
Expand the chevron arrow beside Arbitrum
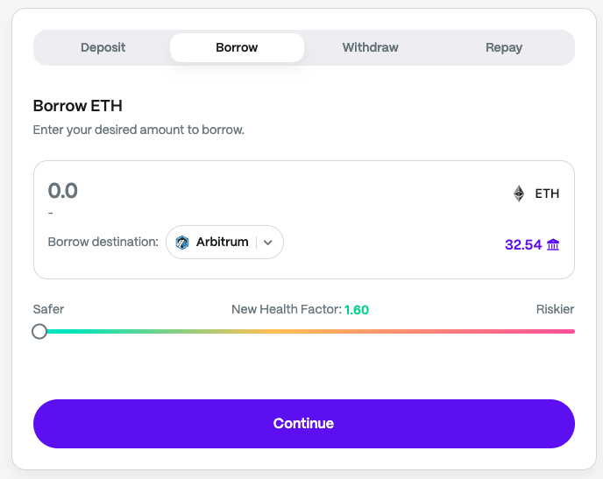pyautogui.click(x=268, y=243)
